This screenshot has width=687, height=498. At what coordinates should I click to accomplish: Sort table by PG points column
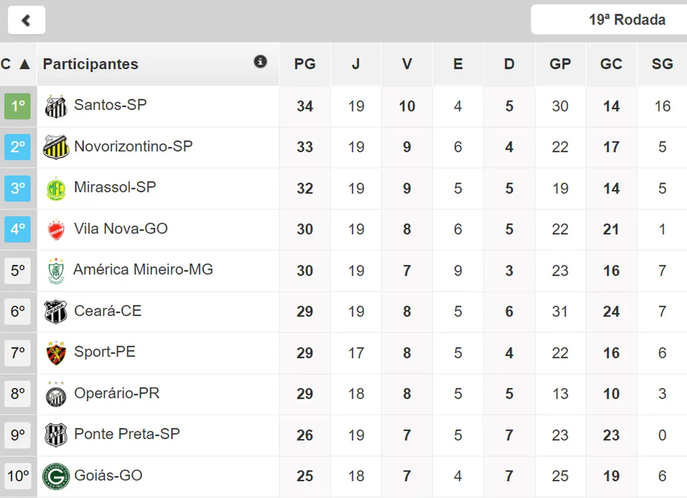tap(304, 64)
